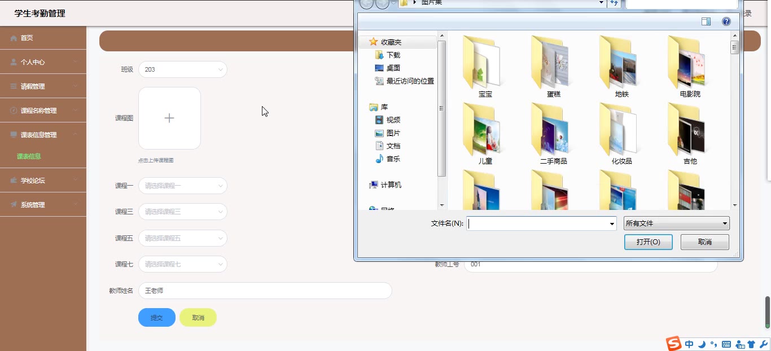Click 库 in the navigation pane
The image size is (771, 351).
[384, 107]
